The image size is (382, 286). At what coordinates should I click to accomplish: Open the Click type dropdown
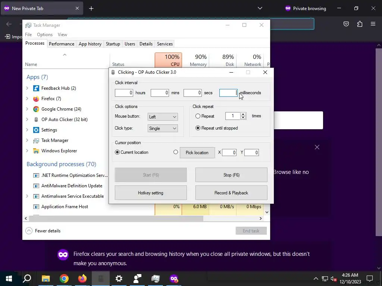click(163, 128)
